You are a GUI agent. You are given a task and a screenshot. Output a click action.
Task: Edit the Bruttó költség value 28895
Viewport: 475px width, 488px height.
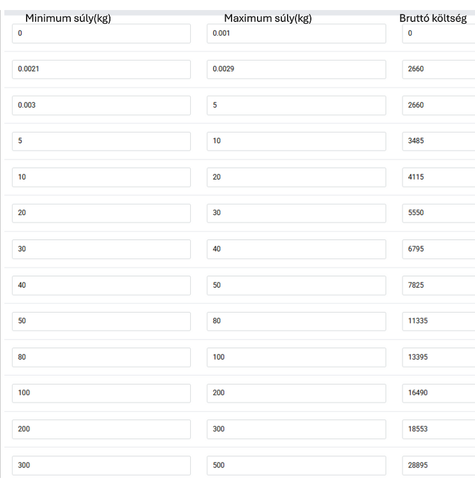tap(438, 466)
